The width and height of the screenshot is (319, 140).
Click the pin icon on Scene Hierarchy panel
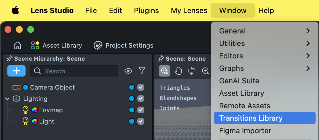10,59
